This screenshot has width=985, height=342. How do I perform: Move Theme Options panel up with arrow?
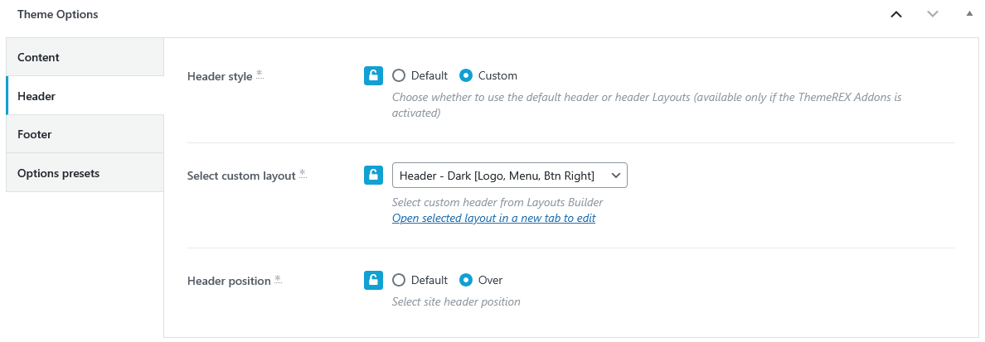895,14
